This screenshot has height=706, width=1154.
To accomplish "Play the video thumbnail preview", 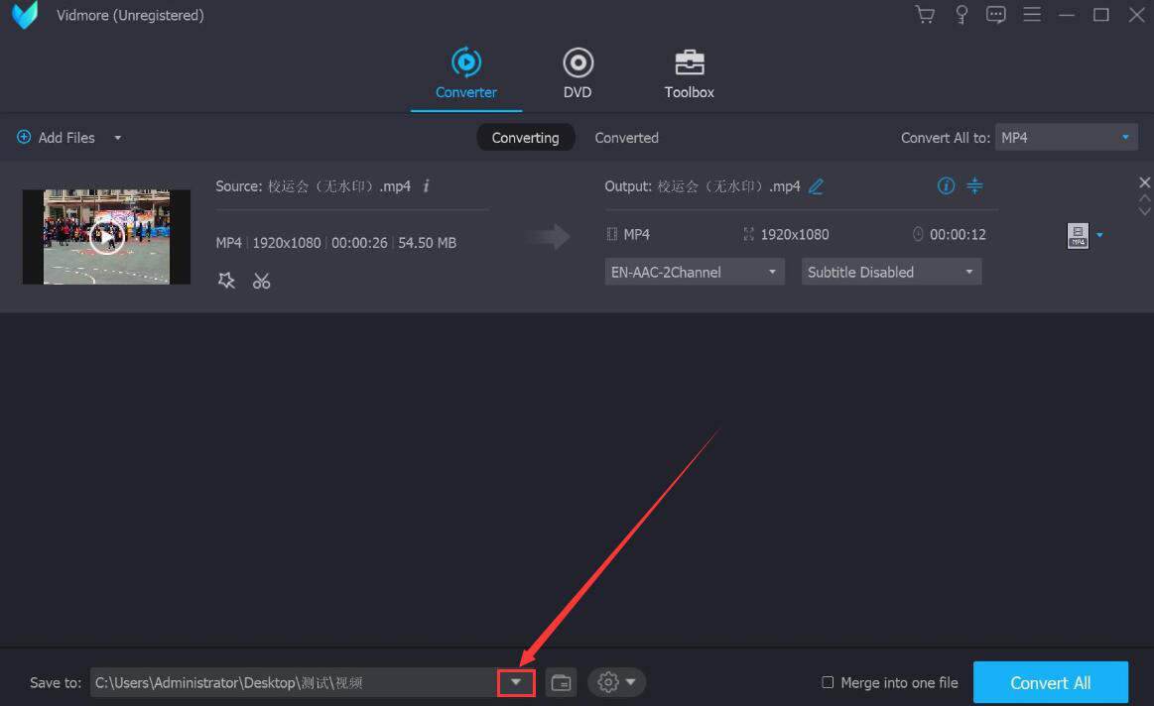I will point(107,237).
